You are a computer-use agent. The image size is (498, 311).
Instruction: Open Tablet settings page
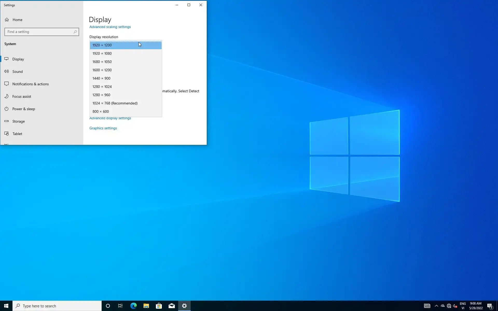coord(17,134)
